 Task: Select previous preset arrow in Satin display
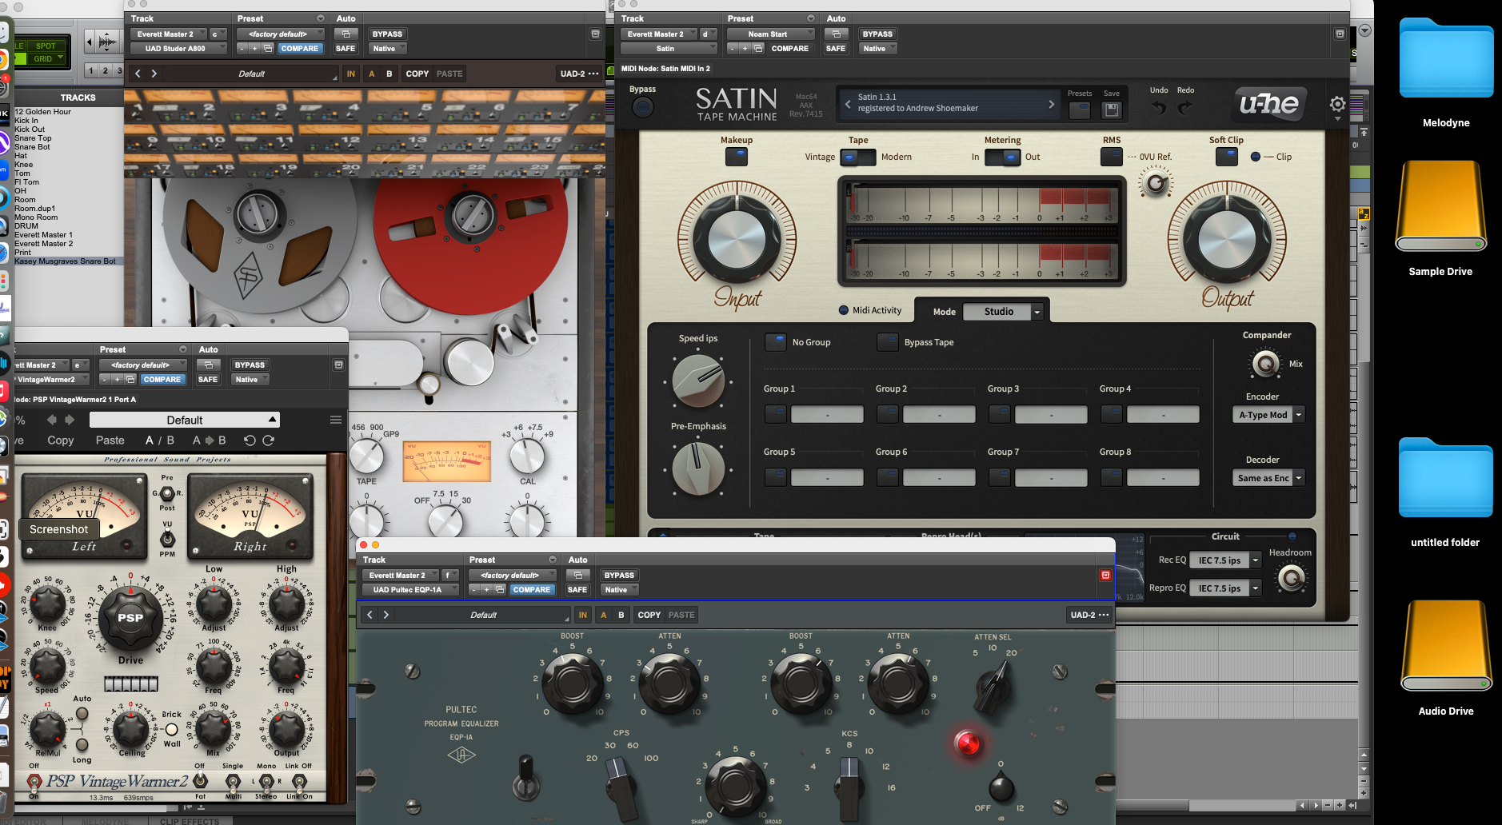point(848,104)
